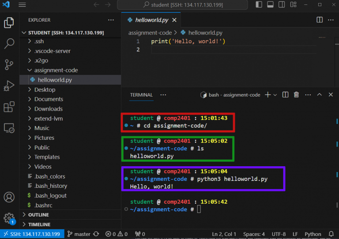Expand the Documents folder
Image resolution: width=339 pixels, height=239 pixels.
pyautogui.click(x=49, y=99)
